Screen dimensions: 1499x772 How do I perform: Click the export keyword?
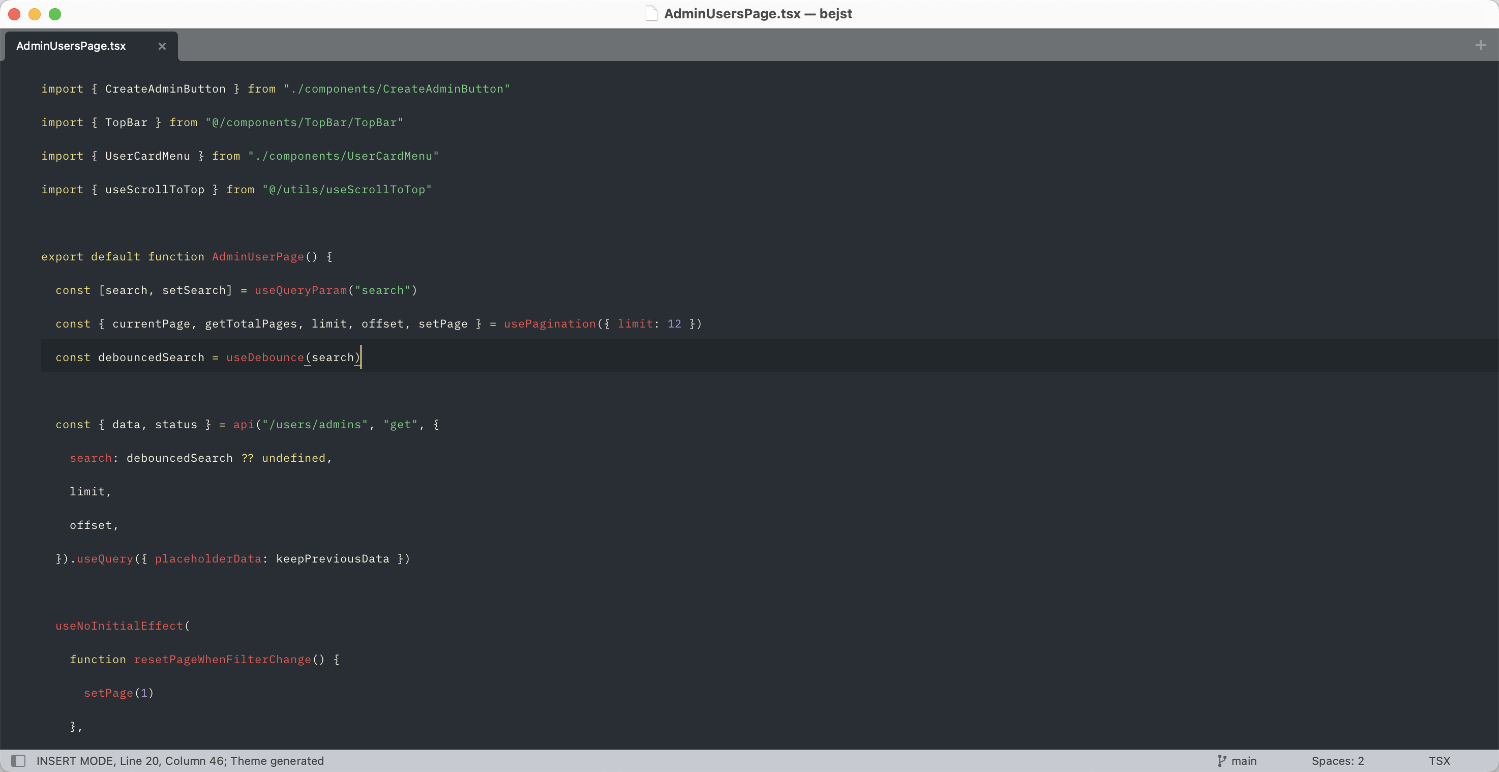pyautogui.click(x=62, y=257)
